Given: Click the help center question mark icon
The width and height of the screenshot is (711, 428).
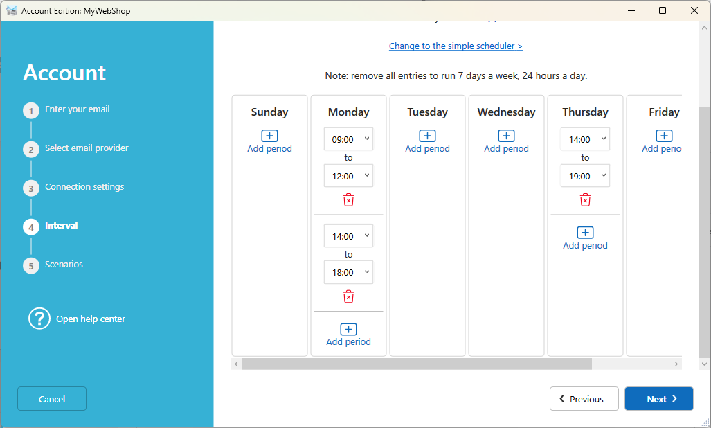Looking at the screenshot, I should pos(39,319).
